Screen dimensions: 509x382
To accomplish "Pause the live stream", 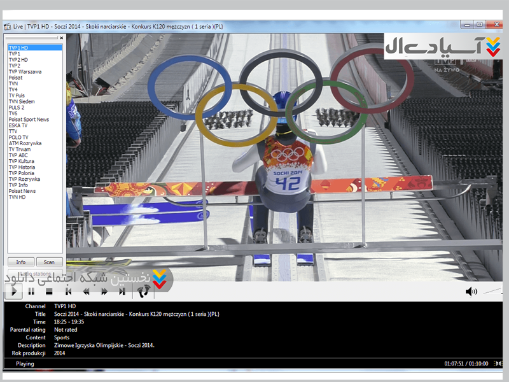I will [31, 292].
